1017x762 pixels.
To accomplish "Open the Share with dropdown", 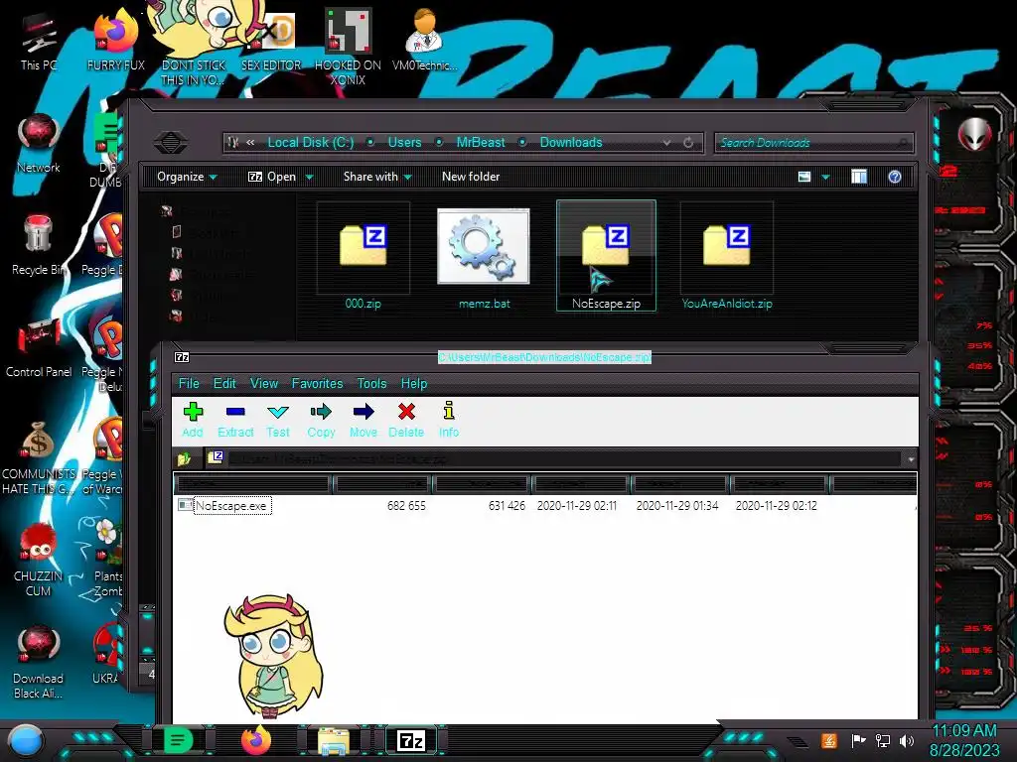I will click(x=377, y=177).
